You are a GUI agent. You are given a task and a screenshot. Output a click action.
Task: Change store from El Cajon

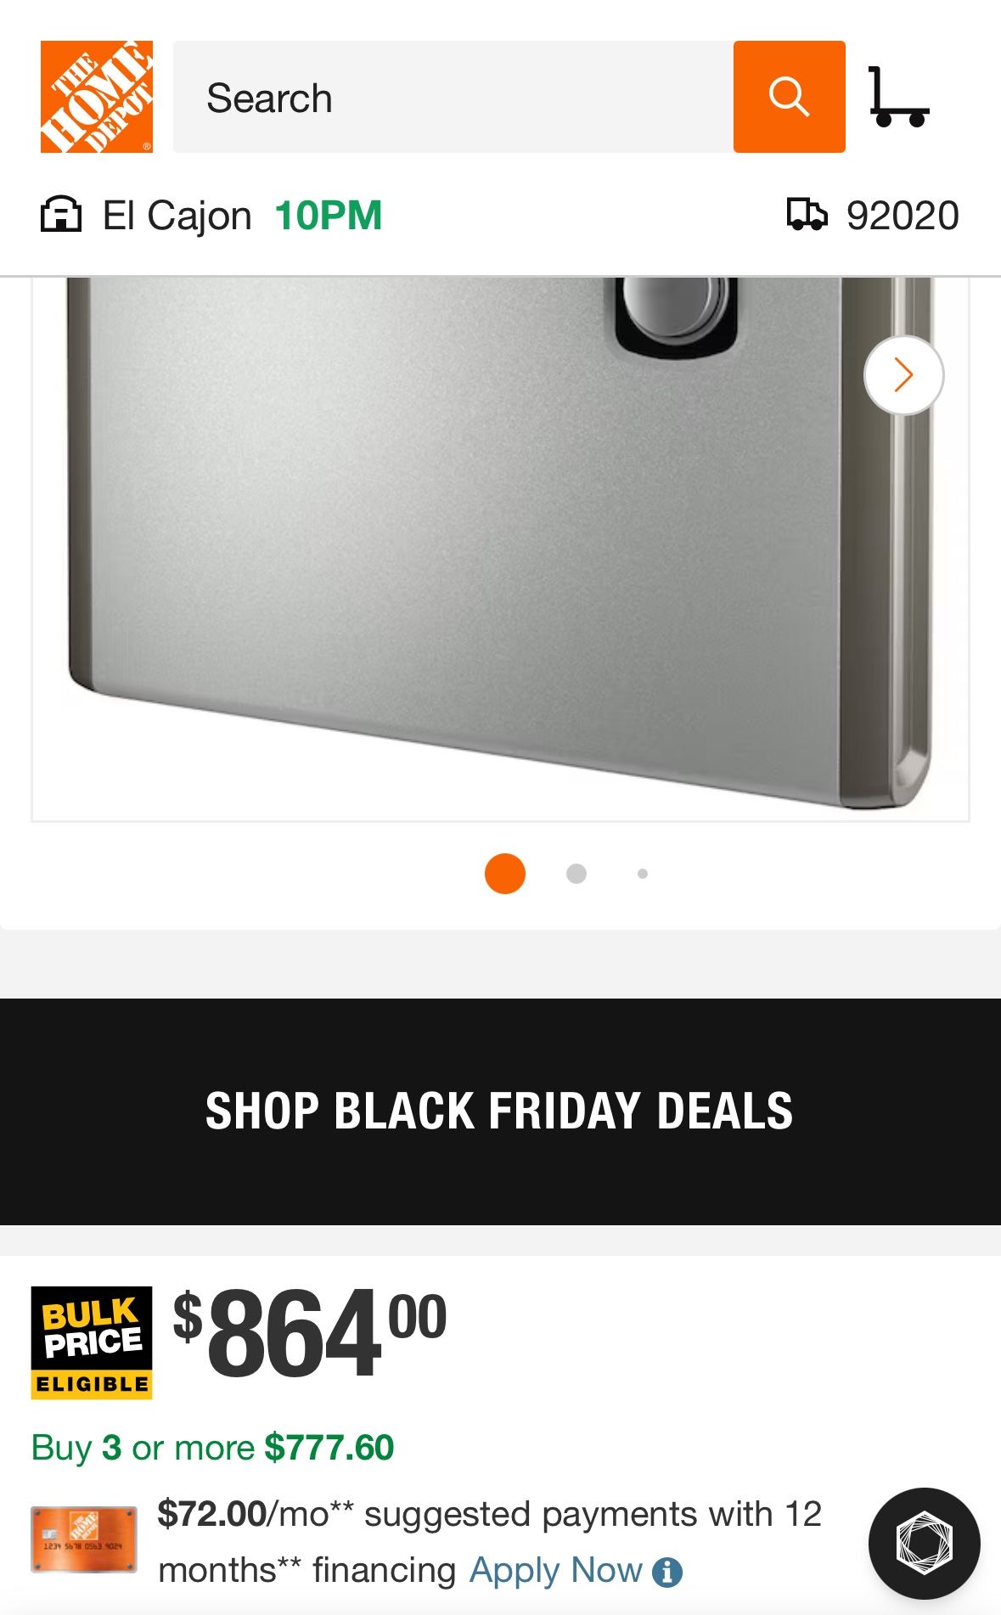point(177,216)
